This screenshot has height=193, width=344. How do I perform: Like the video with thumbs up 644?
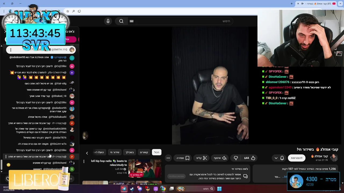[250, 158]
